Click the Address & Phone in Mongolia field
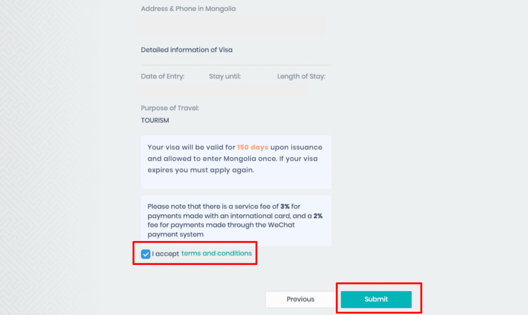Screen dimensions: 528x315 (233, 26)
